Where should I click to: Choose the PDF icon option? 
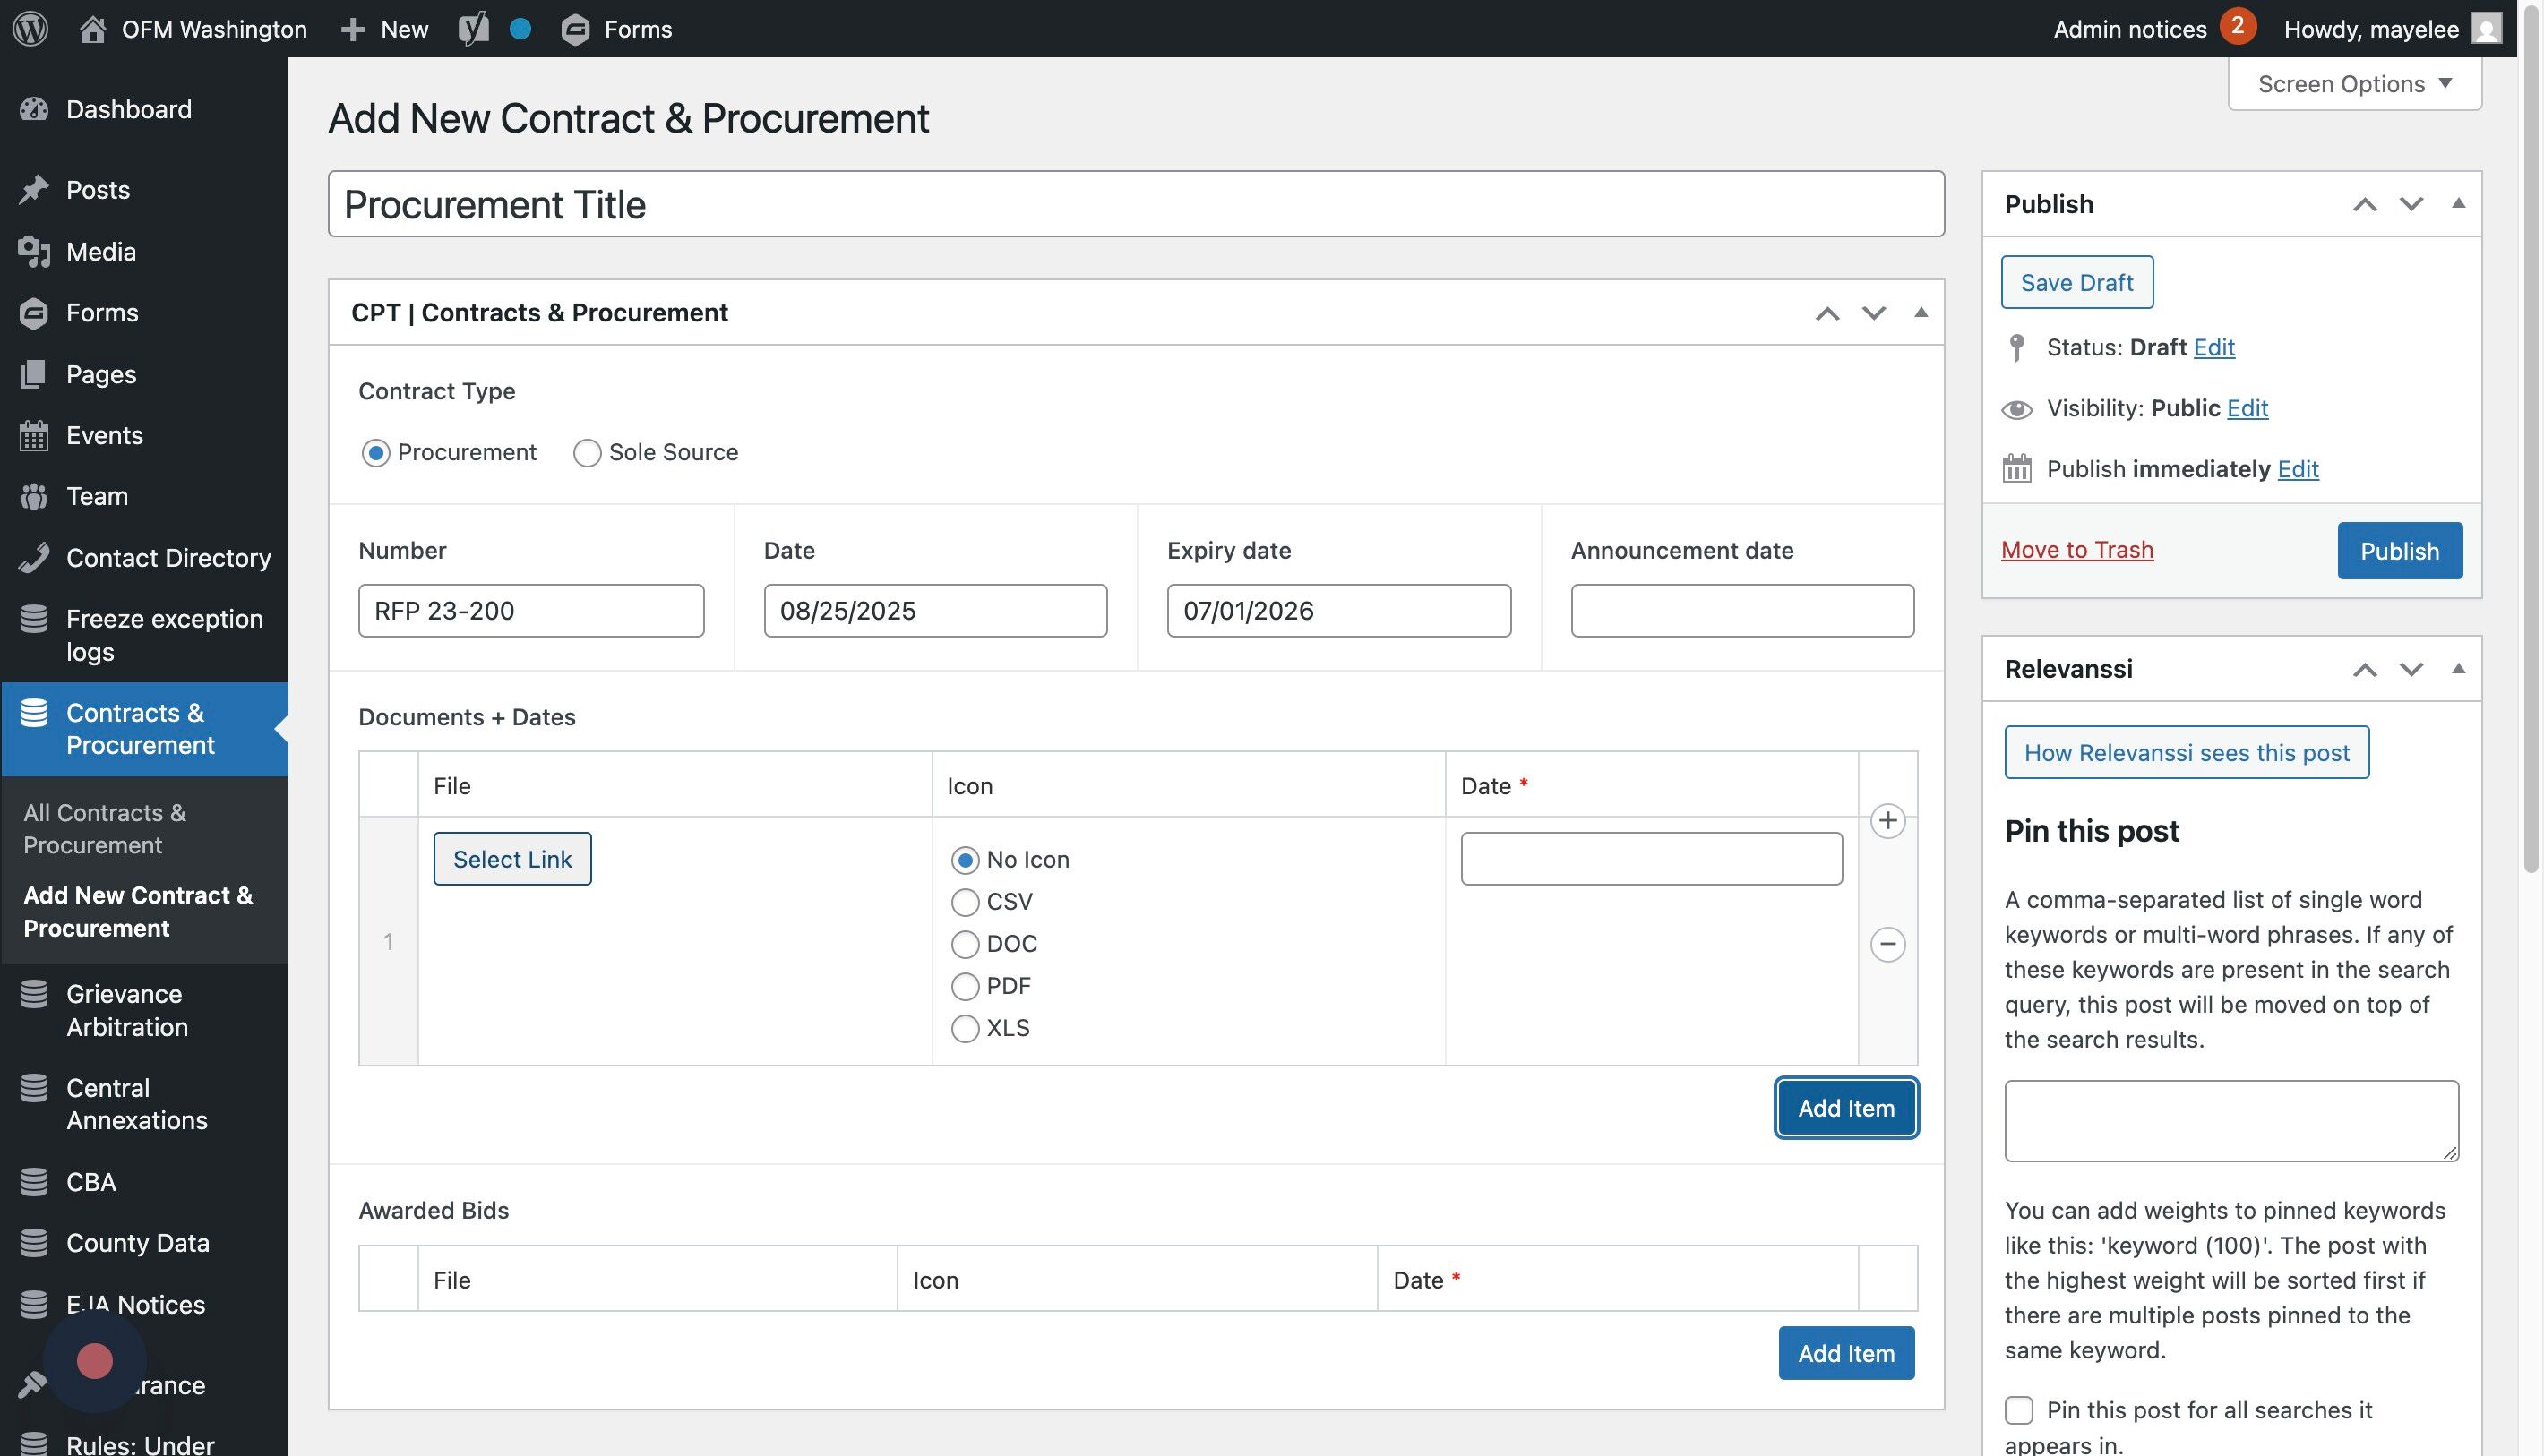coord(966,986)
